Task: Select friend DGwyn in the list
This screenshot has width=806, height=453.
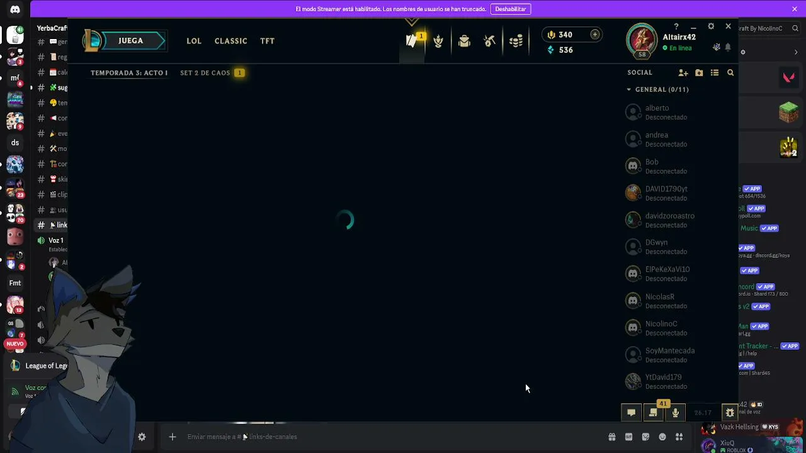Action: 679,247
